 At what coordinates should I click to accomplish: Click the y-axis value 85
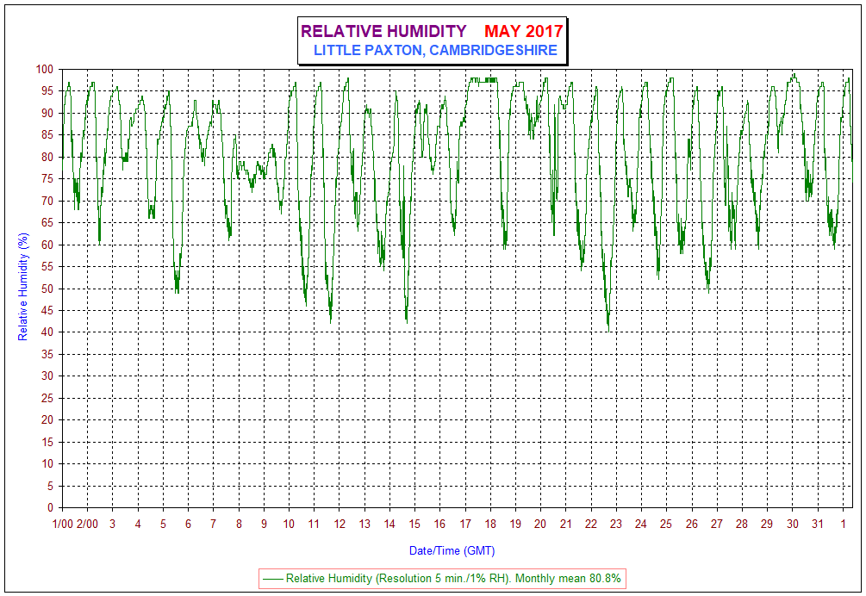click(x=47, y=134)
